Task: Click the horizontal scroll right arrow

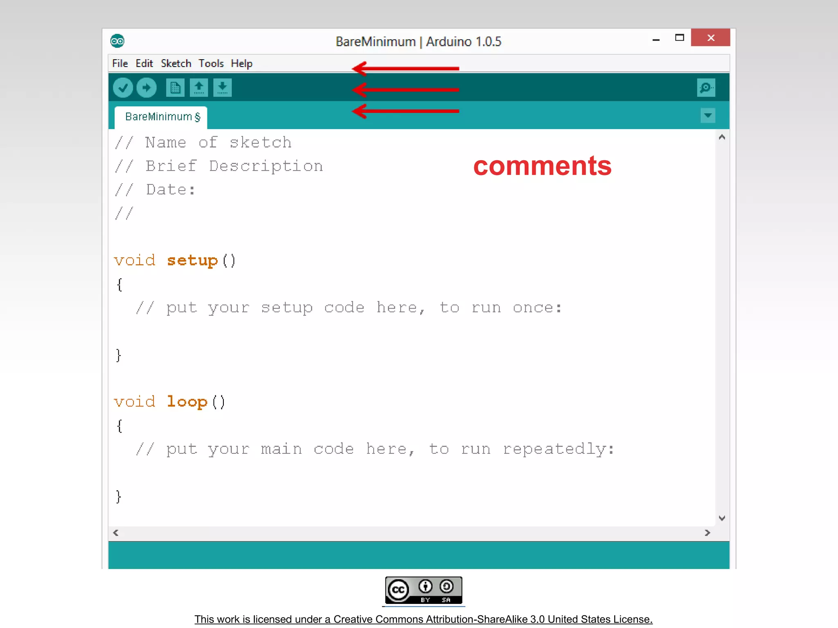Action: (x=707, y=533)
